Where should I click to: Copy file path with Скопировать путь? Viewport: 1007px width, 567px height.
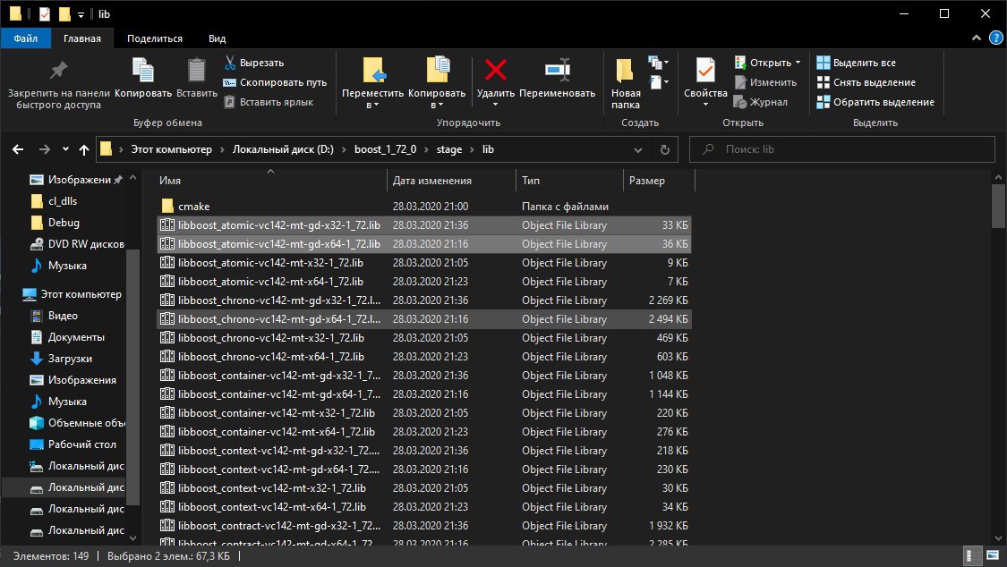(275, 83)
